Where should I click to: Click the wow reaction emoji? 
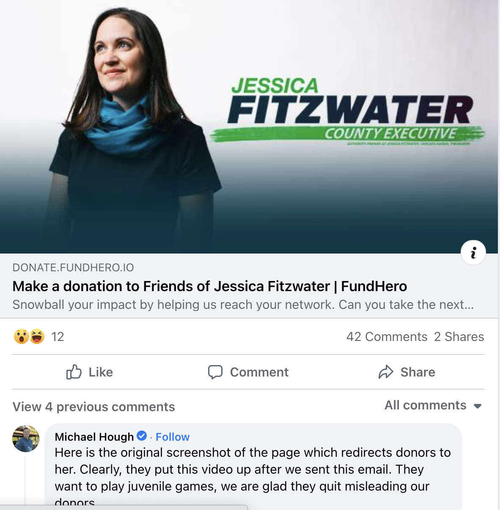21,336
